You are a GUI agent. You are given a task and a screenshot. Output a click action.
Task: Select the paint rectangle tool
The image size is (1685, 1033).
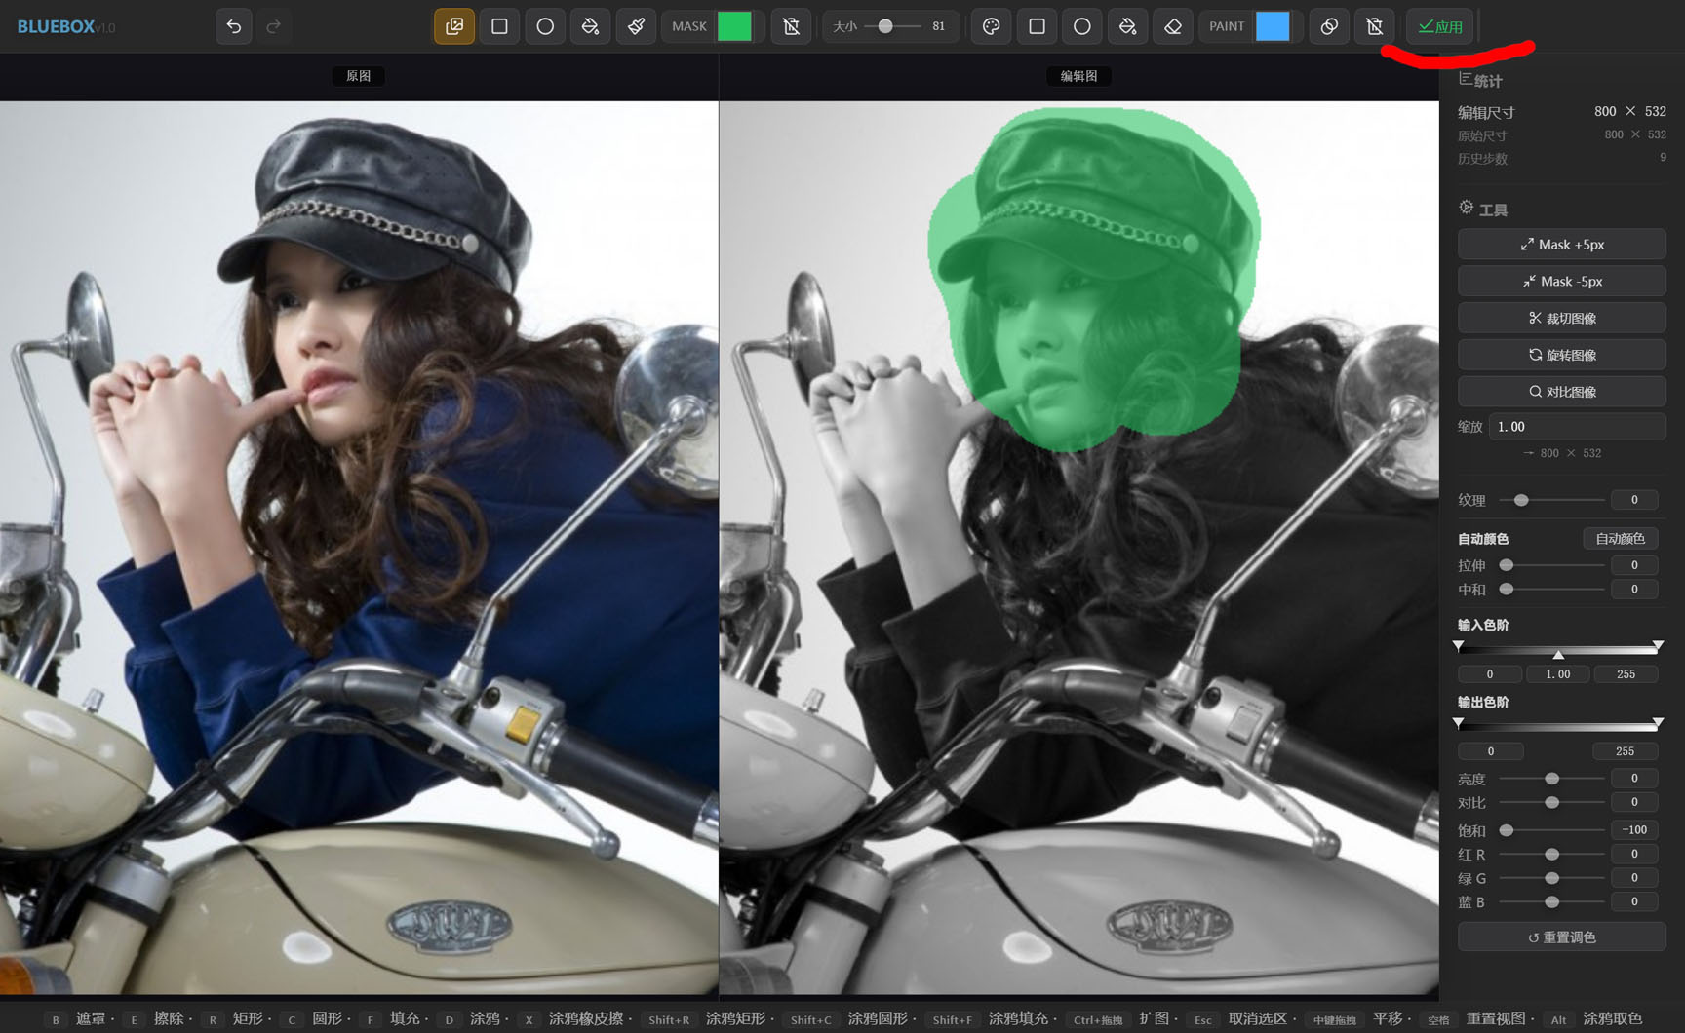tap(1037, 26)
